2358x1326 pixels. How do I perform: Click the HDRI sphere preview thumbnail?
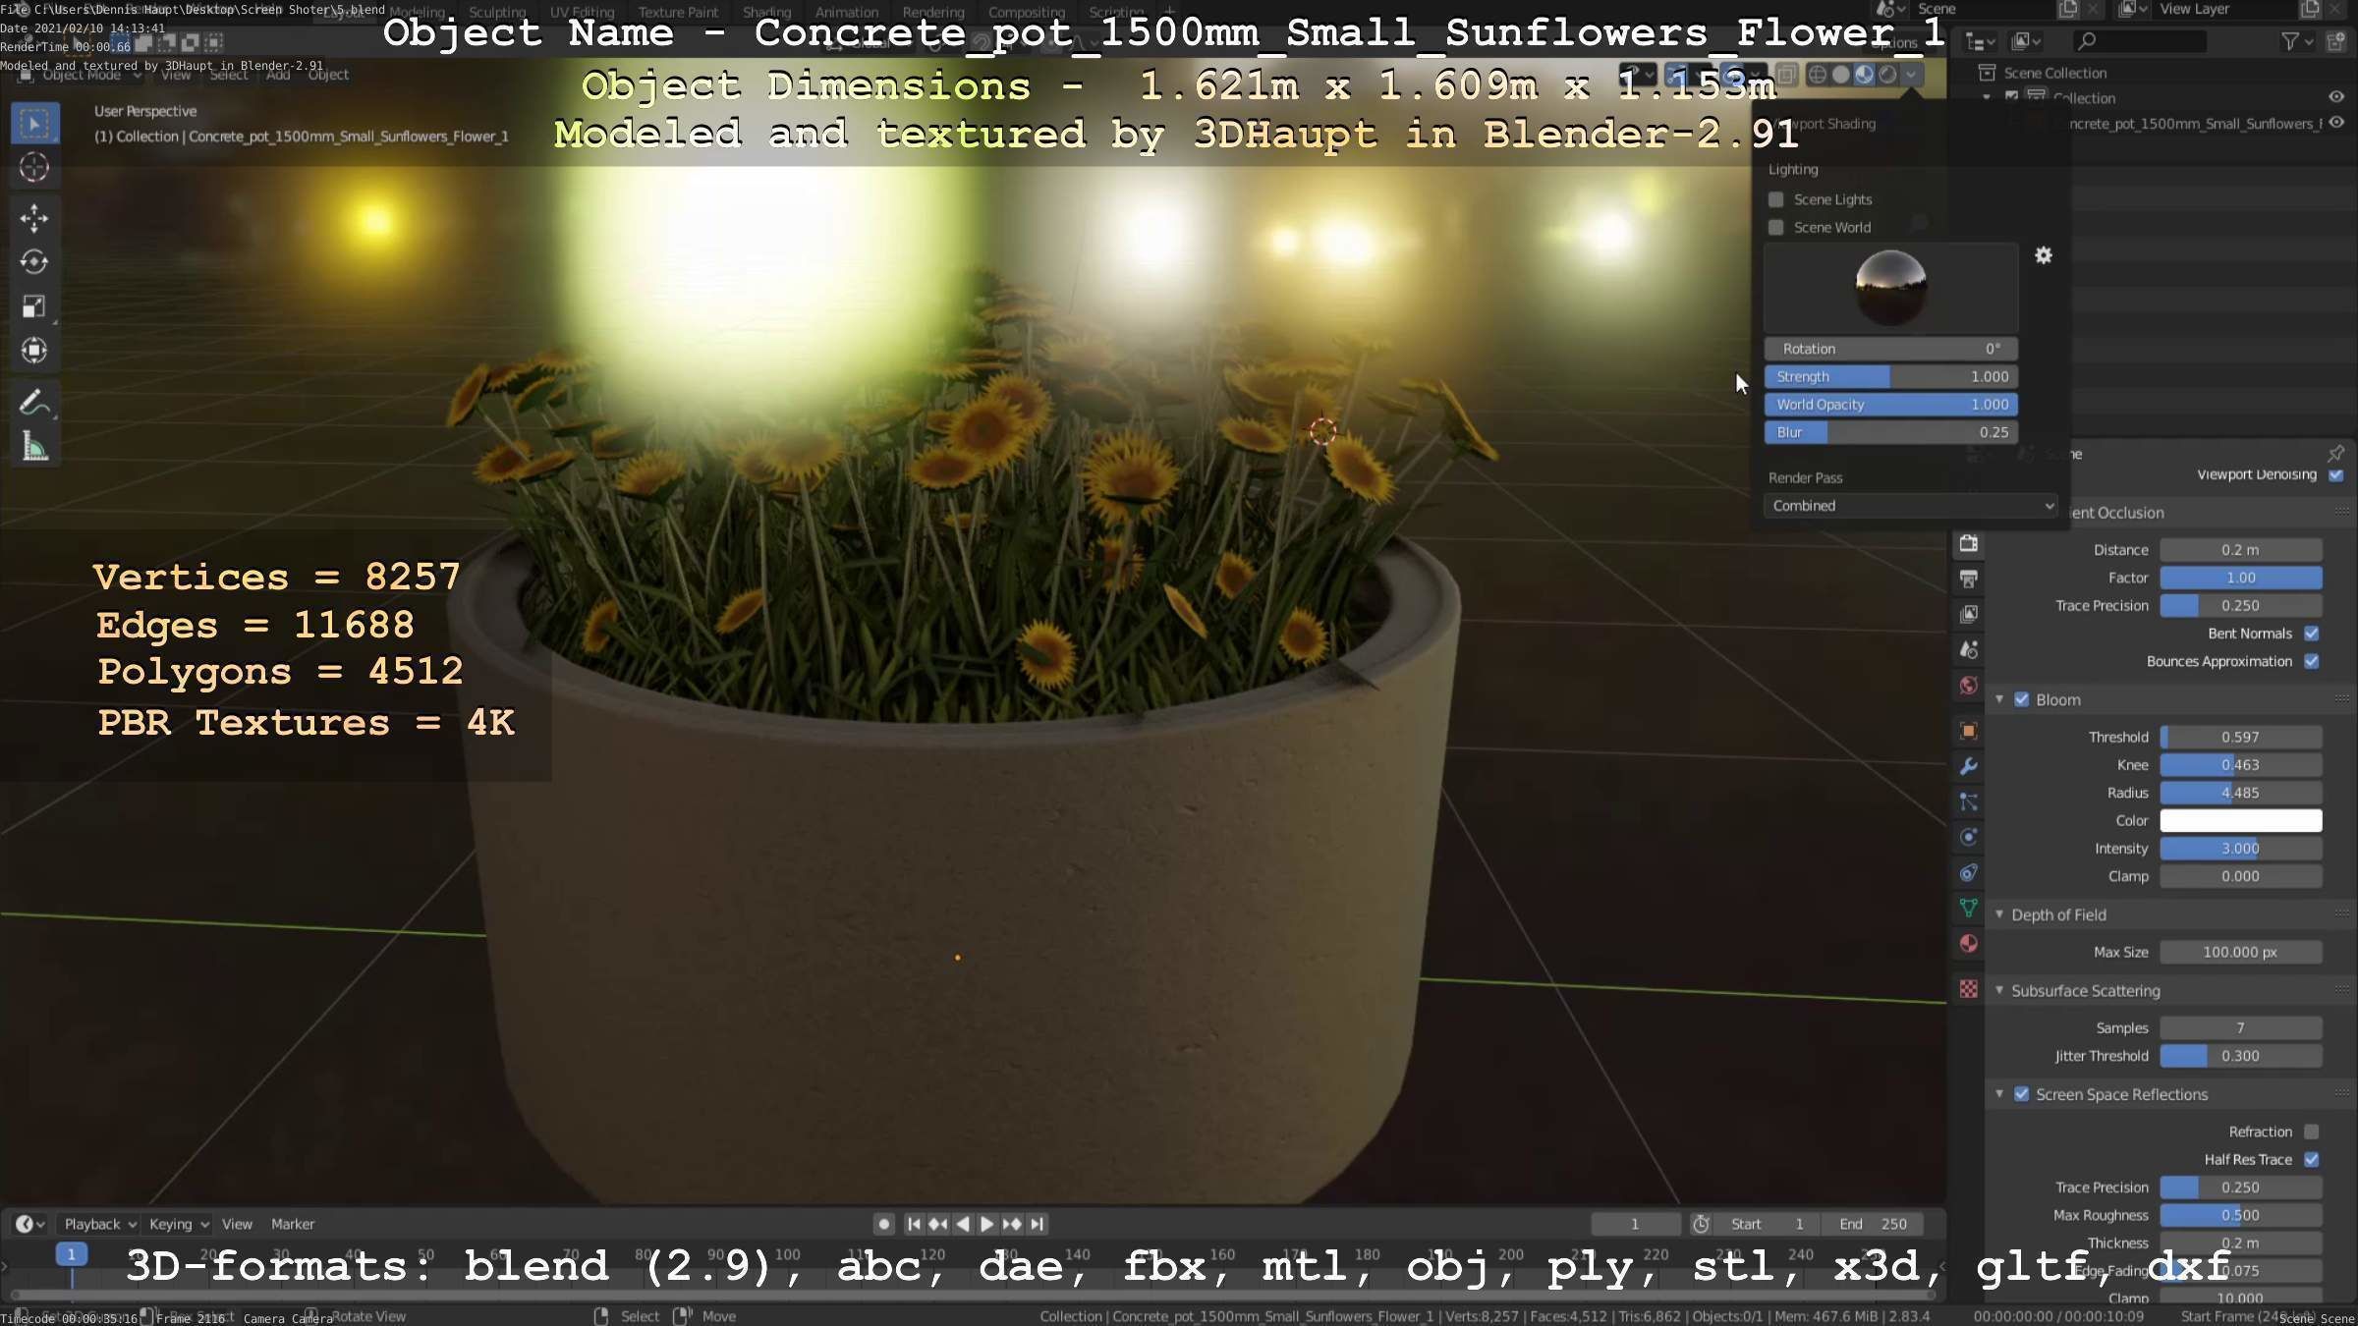(1890, 287)
